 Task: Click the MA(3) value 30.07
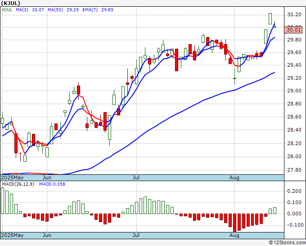point(38,10)
